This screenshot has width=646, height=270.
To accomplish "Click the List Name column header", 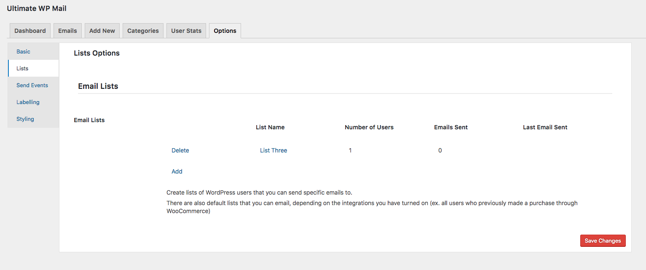I will 270,127.
